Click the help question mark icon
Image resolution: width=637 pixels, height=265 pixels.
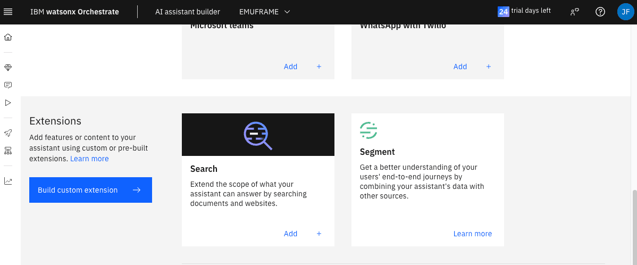pyautogui.click(x=600, y=12)
